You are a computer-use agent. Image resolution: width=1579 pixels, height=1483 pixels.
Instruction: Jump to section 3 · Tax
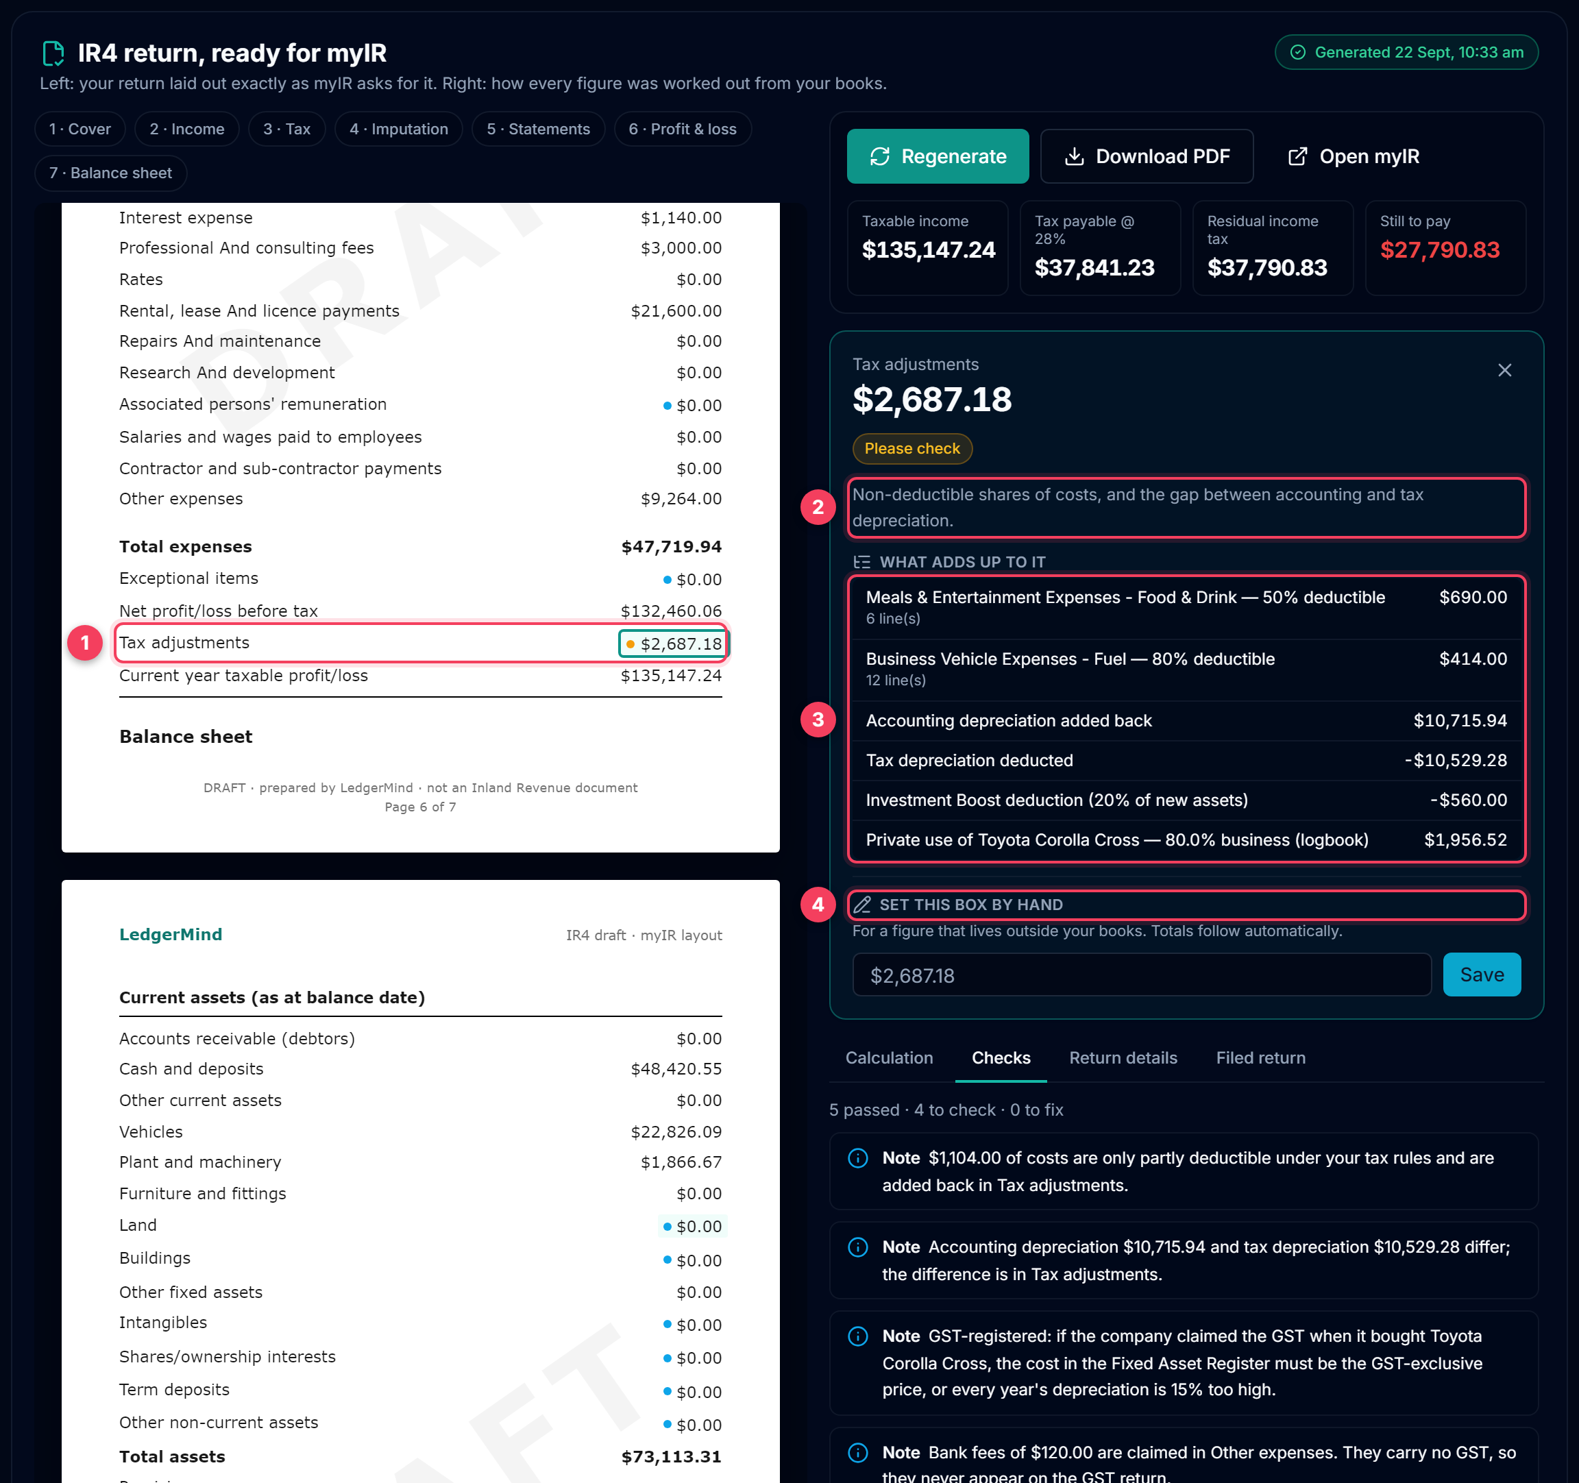(286, 129)
